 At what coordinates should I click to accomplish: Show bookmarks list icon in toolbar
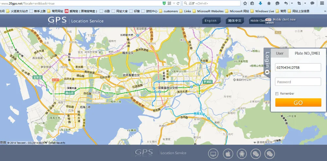(x=252, y=3)
